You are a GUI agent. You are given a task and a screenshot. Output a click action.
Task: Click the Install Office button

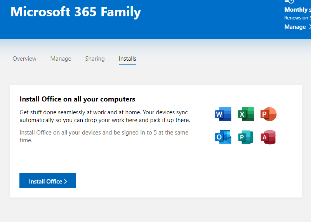click(x=48, y=180)
